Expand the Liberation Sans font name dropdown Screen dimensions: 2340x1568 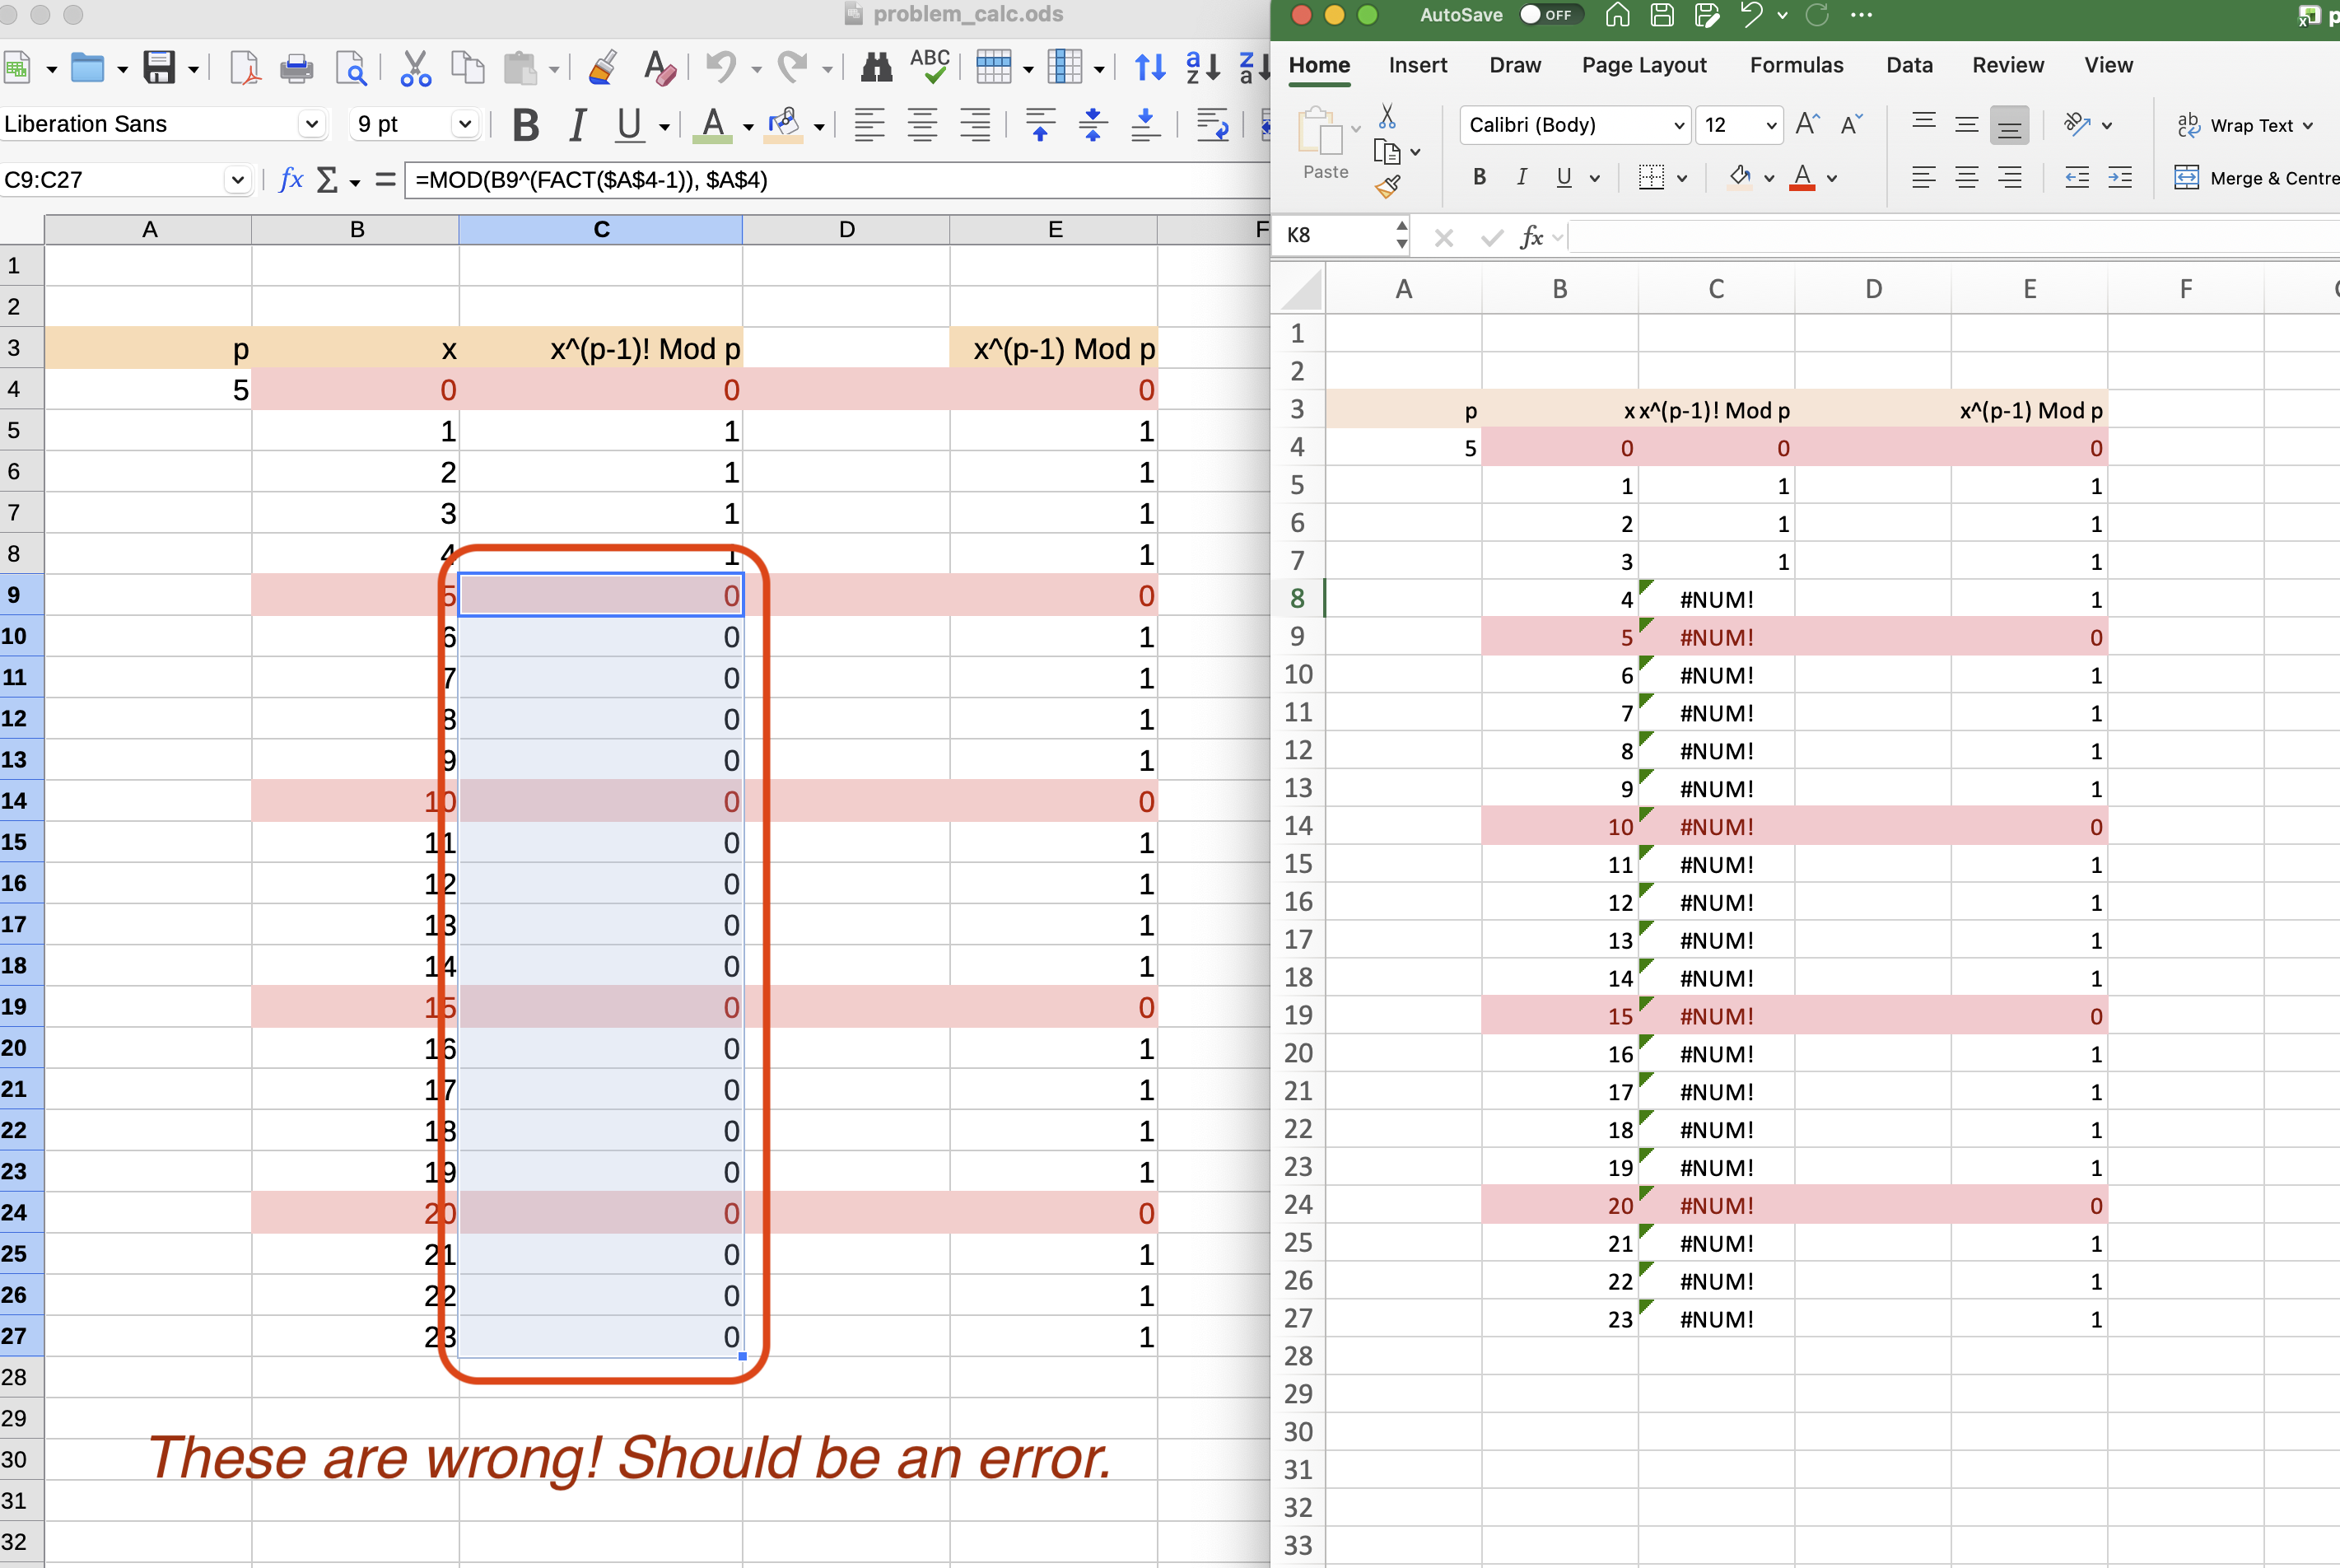click(x=312, y=124)
